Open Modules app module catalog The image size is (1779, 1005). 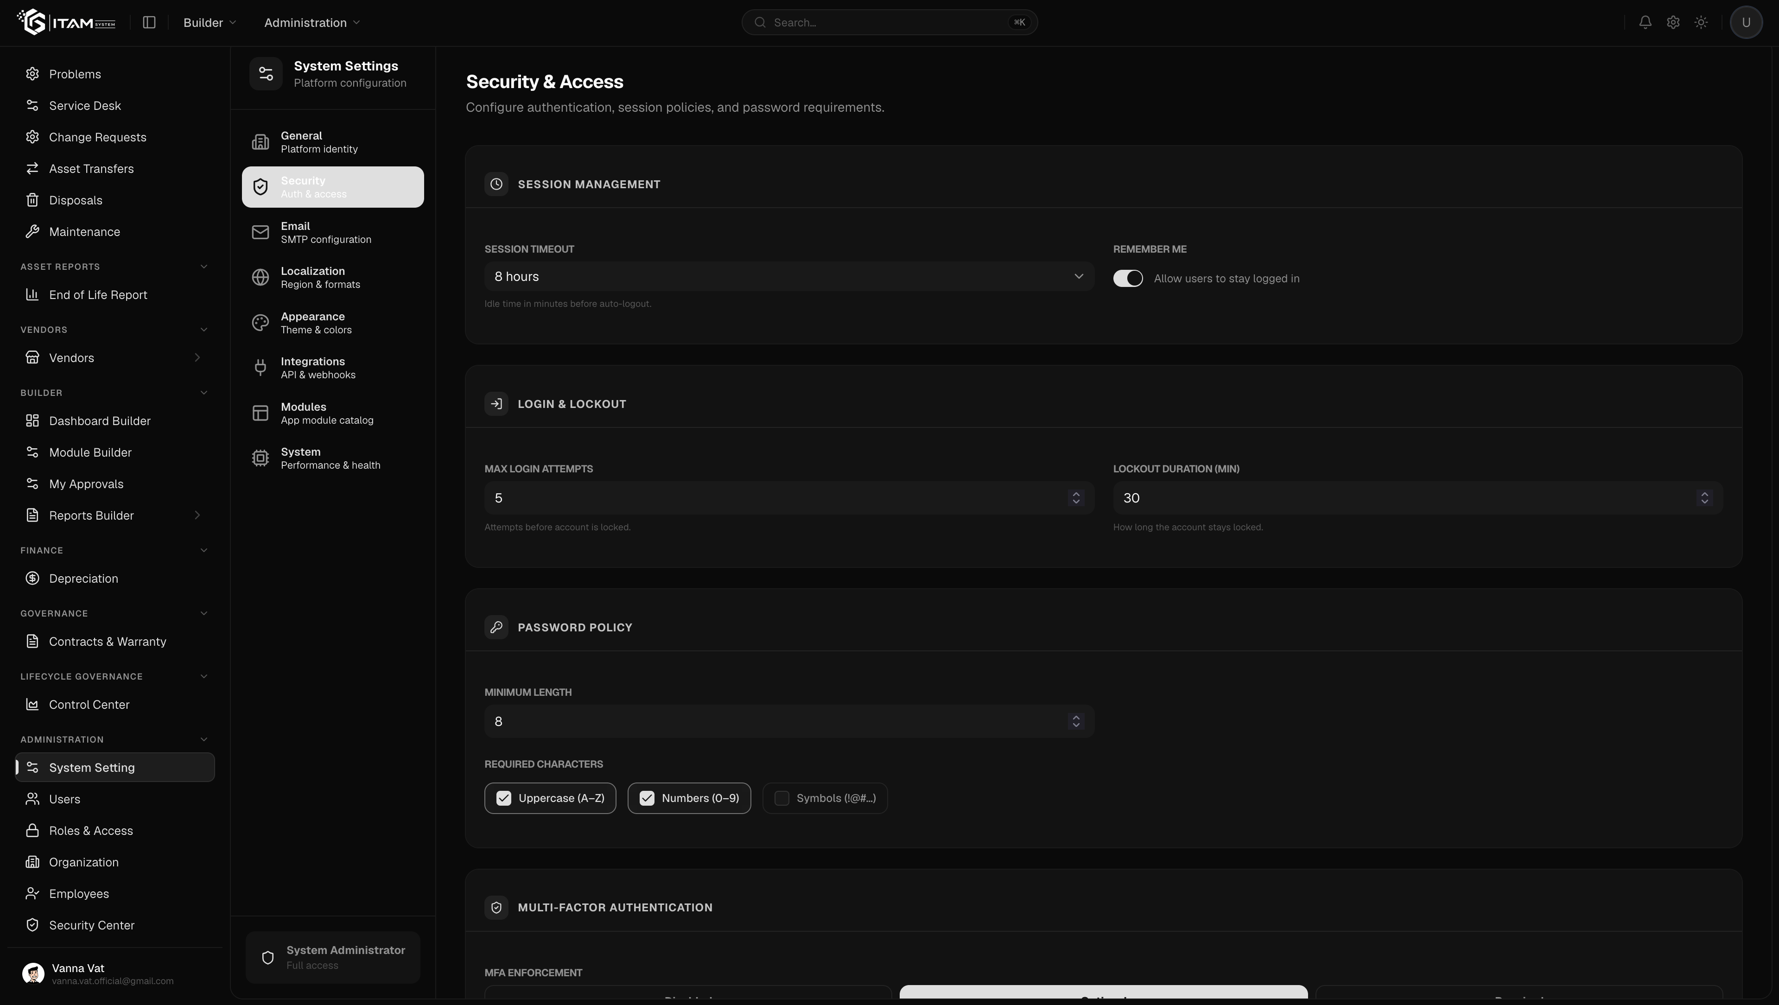[x=333, y=413]
